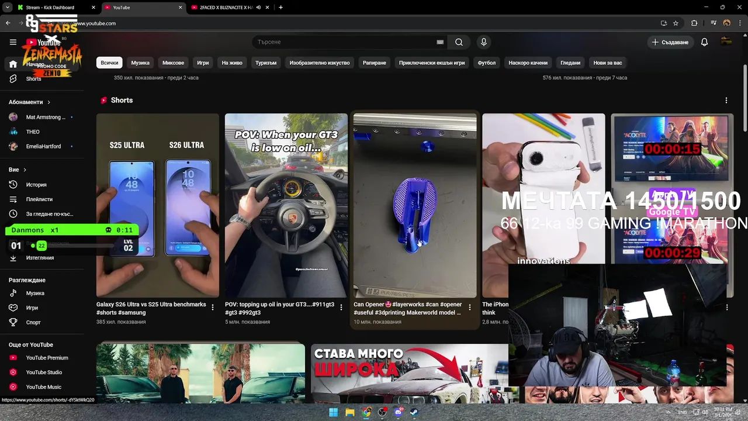The width and height of the screenshot is (748, 421).
Task: Select the Рапиране filter chip
Action: tap(374, 63)
